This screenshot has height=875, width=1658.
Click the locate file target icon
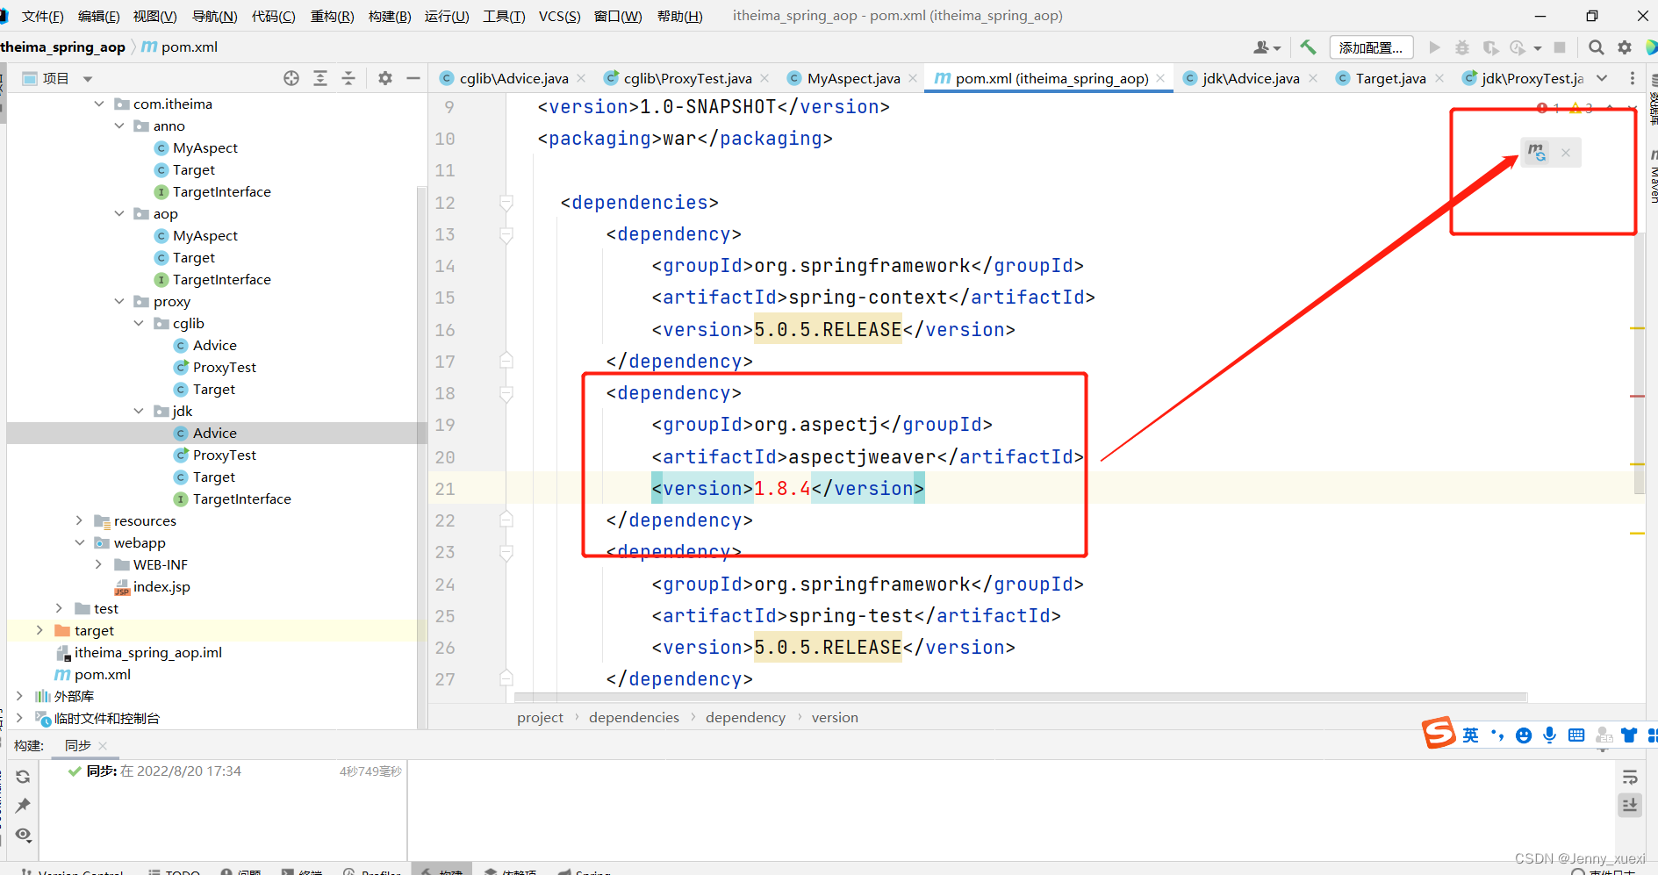tap(291, 78)
